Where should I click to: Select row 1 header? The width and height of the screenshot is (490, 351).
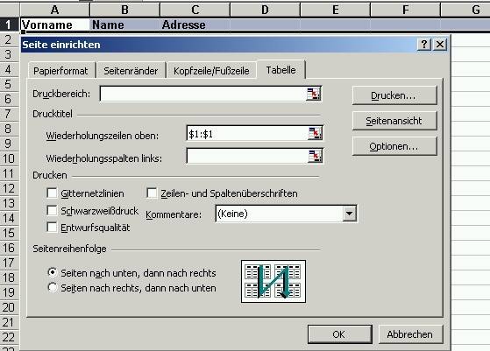coord(10,25)
